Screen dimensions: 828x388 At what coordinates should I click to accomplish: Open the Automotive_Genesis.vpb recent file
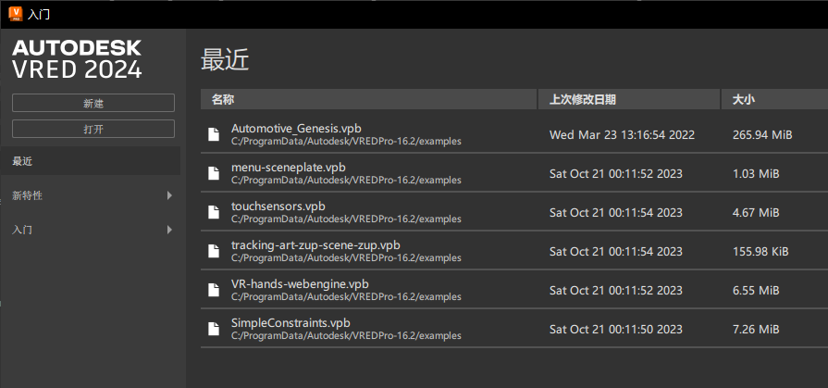coord(296,128)
